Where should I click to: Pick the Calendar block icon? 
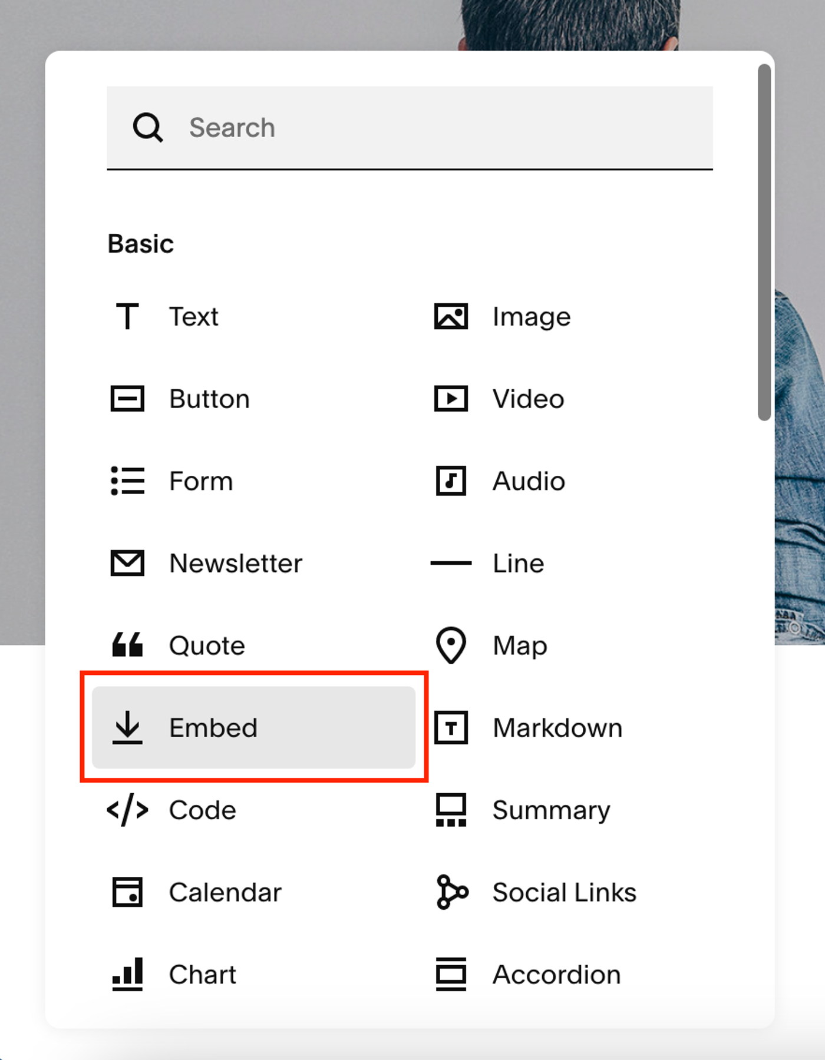[127, 892]
